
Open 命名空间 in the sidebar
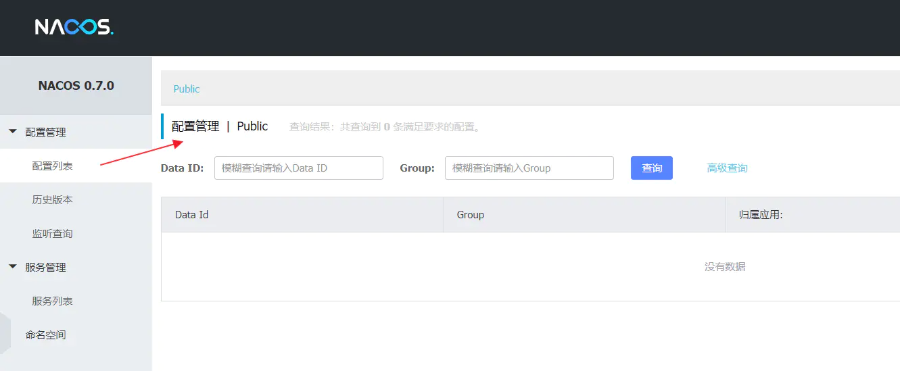(x=45, y=335)
